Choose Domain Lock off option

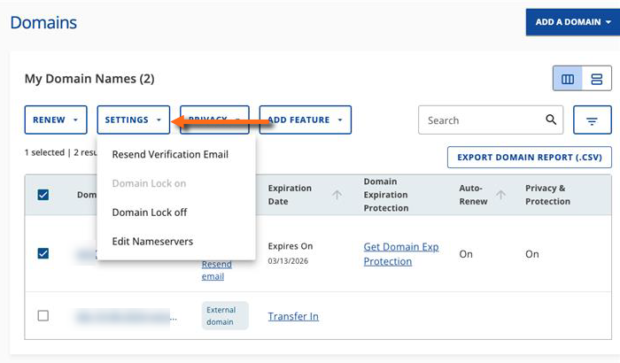[150, 212]
